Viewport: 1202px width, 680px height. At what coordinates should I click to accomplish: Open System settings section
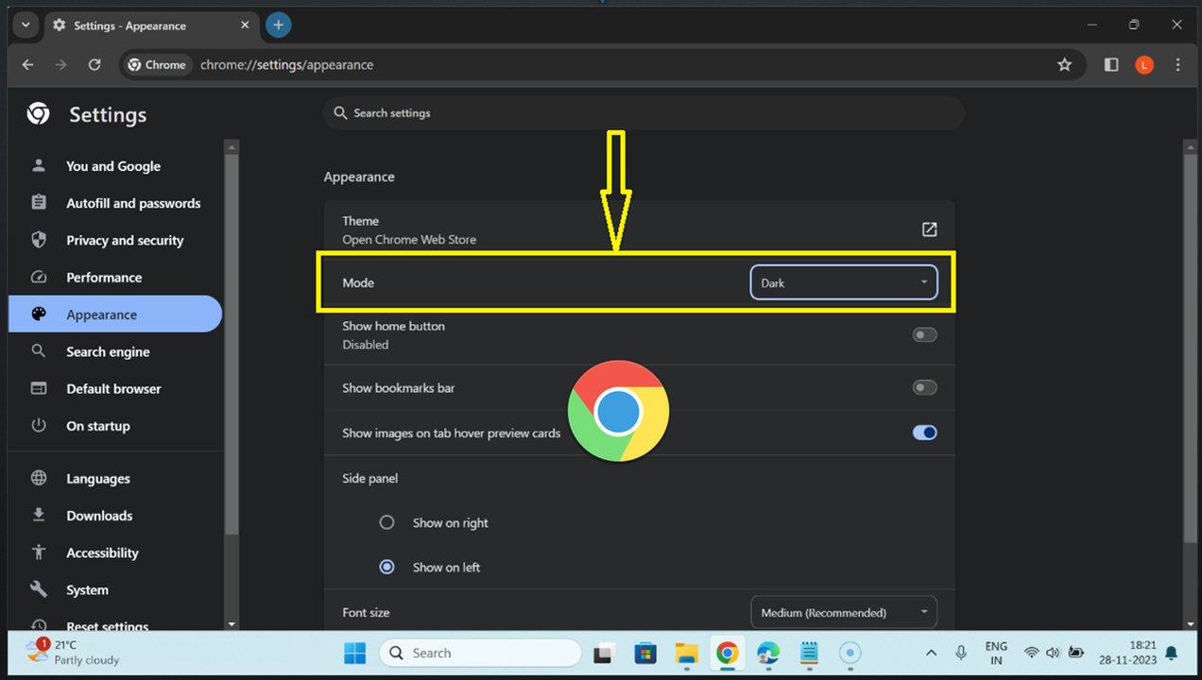87,590
